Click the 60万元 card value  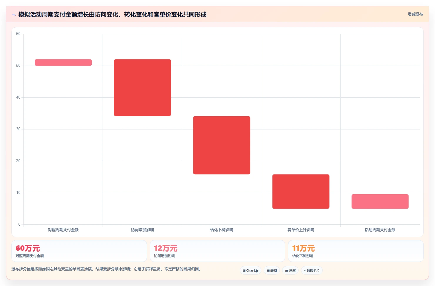pos(28,248)
